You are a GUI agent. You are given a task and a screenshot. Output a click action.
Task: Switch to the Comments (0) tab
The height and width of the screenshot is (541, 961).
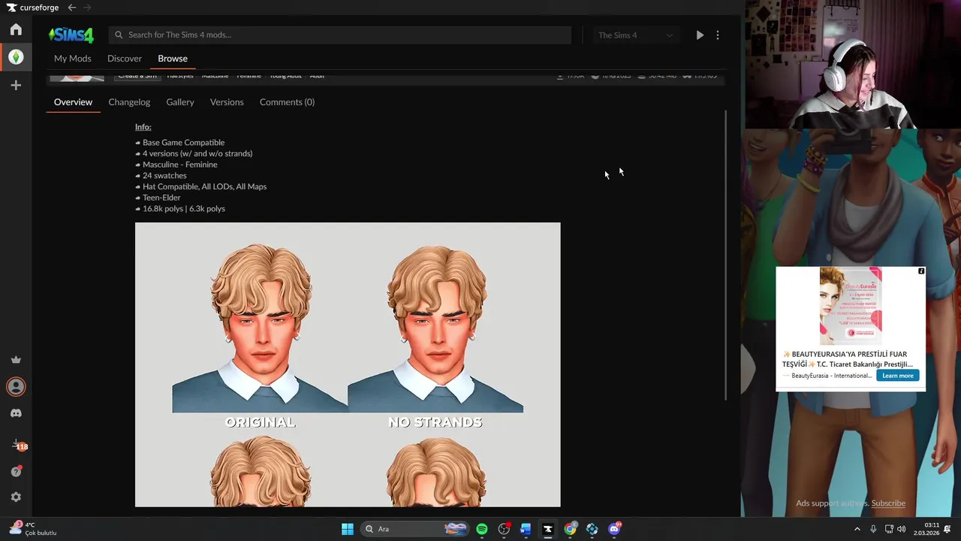[287, 102]
